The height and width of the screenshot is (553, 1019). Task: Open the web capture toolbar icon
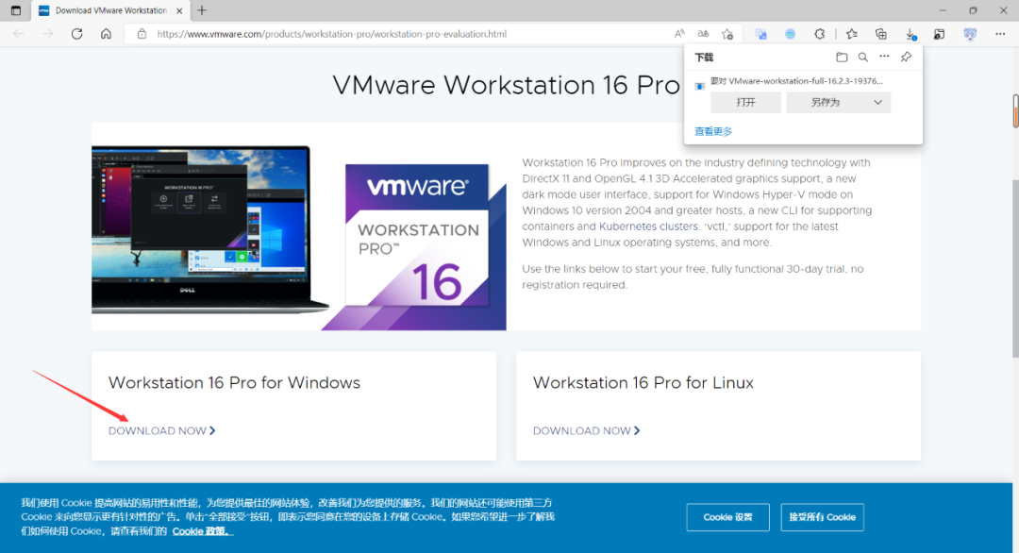click(x=939, y=34)
